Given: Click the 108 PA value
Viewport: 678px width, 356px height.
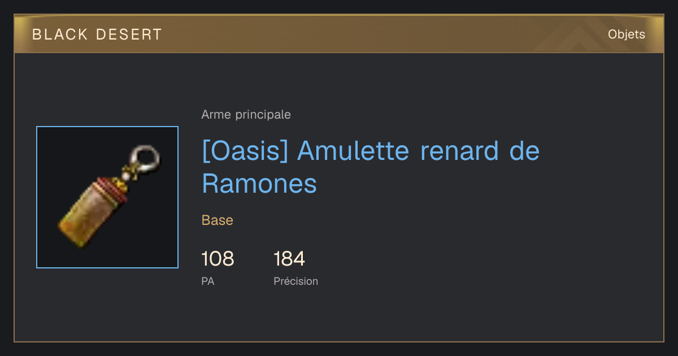Looking at the screenshot, I should click(218, 259).
